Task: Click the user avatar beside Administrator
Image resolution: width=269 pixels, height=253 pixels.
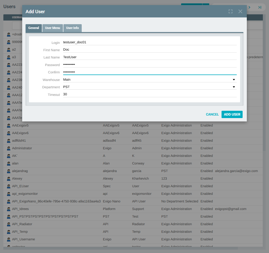Action: [x=8, y=148]
